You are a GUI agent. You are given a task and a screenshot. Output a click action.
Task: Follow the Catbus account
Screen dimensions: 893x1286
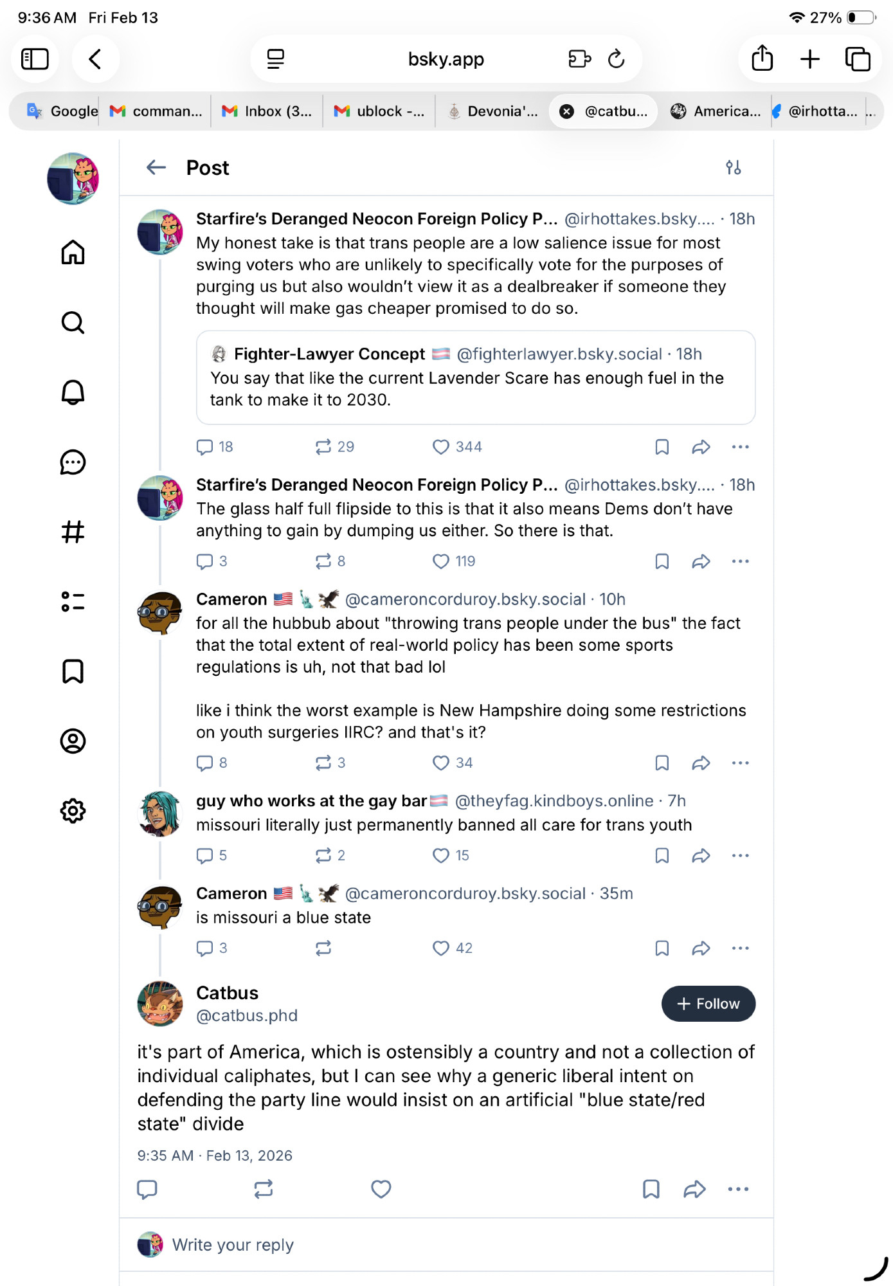click(708, 1004)
